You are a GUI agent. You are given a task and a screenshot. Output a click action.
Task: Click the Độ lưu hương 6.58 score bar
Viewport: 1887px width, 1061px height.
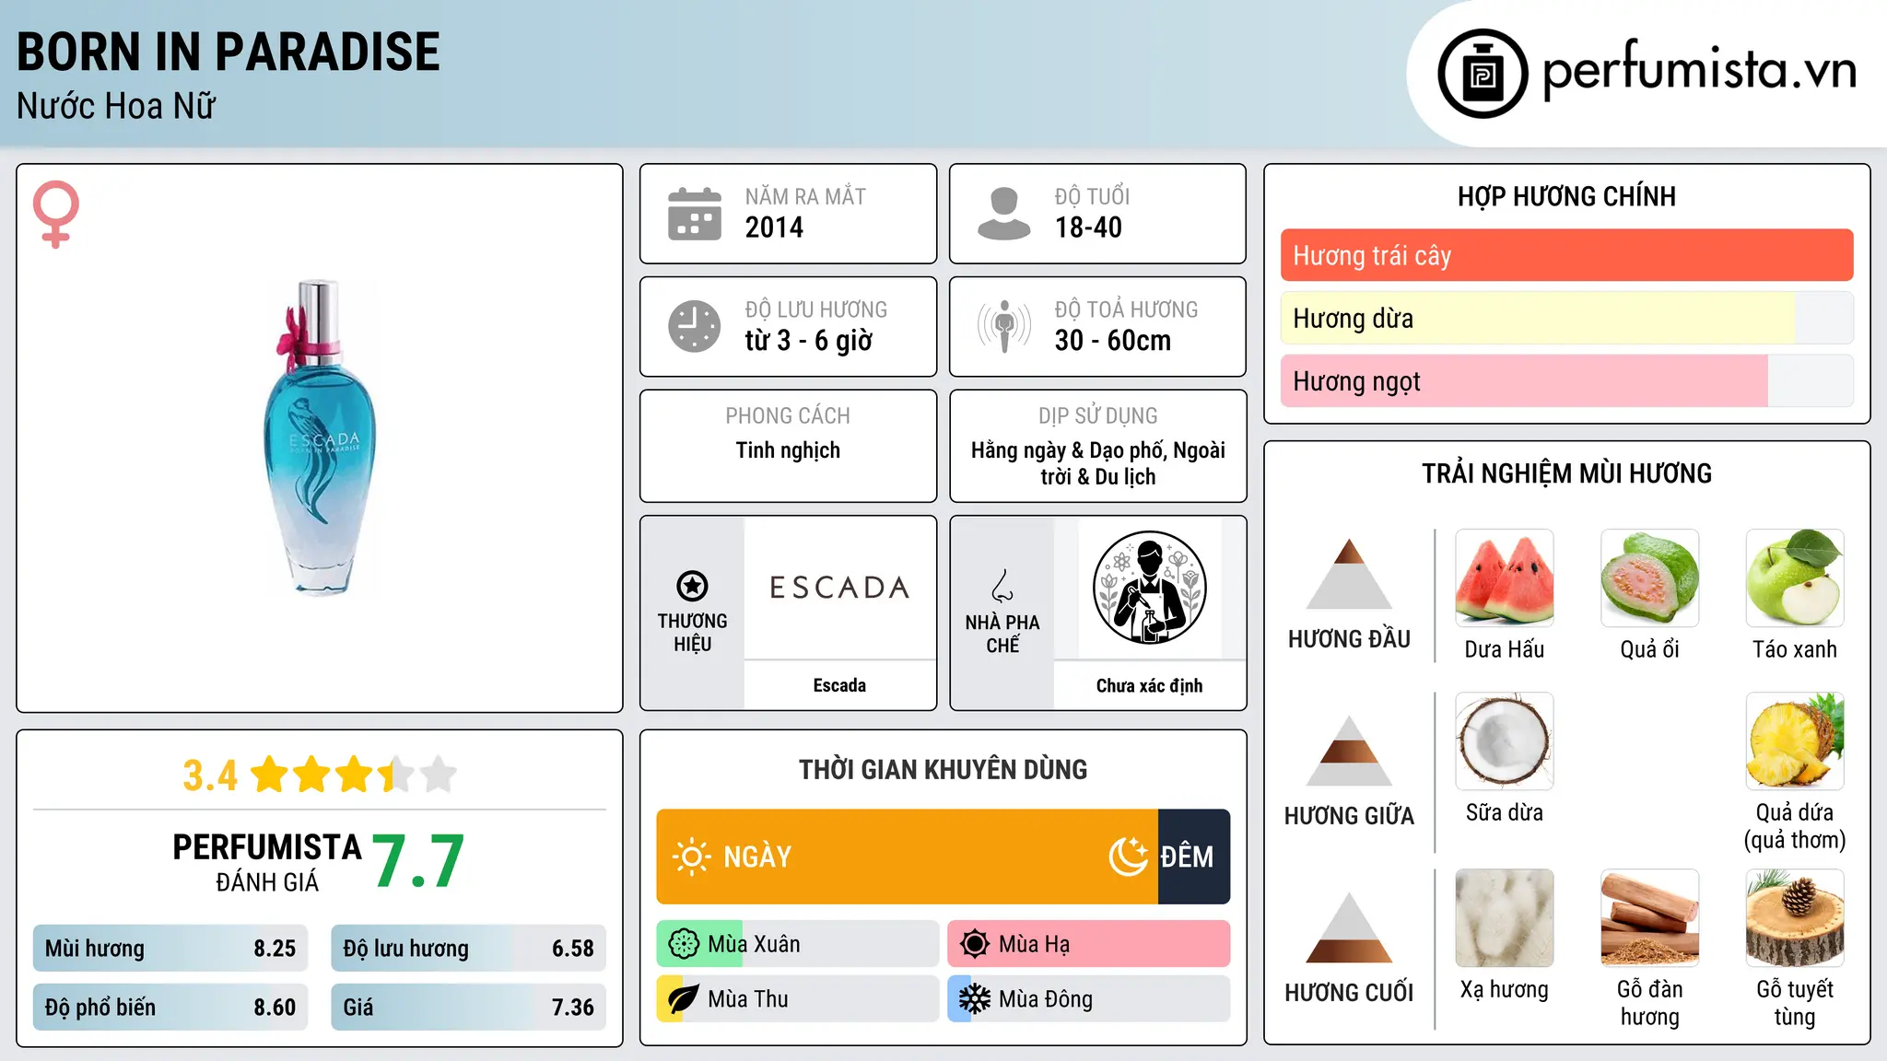468,949
